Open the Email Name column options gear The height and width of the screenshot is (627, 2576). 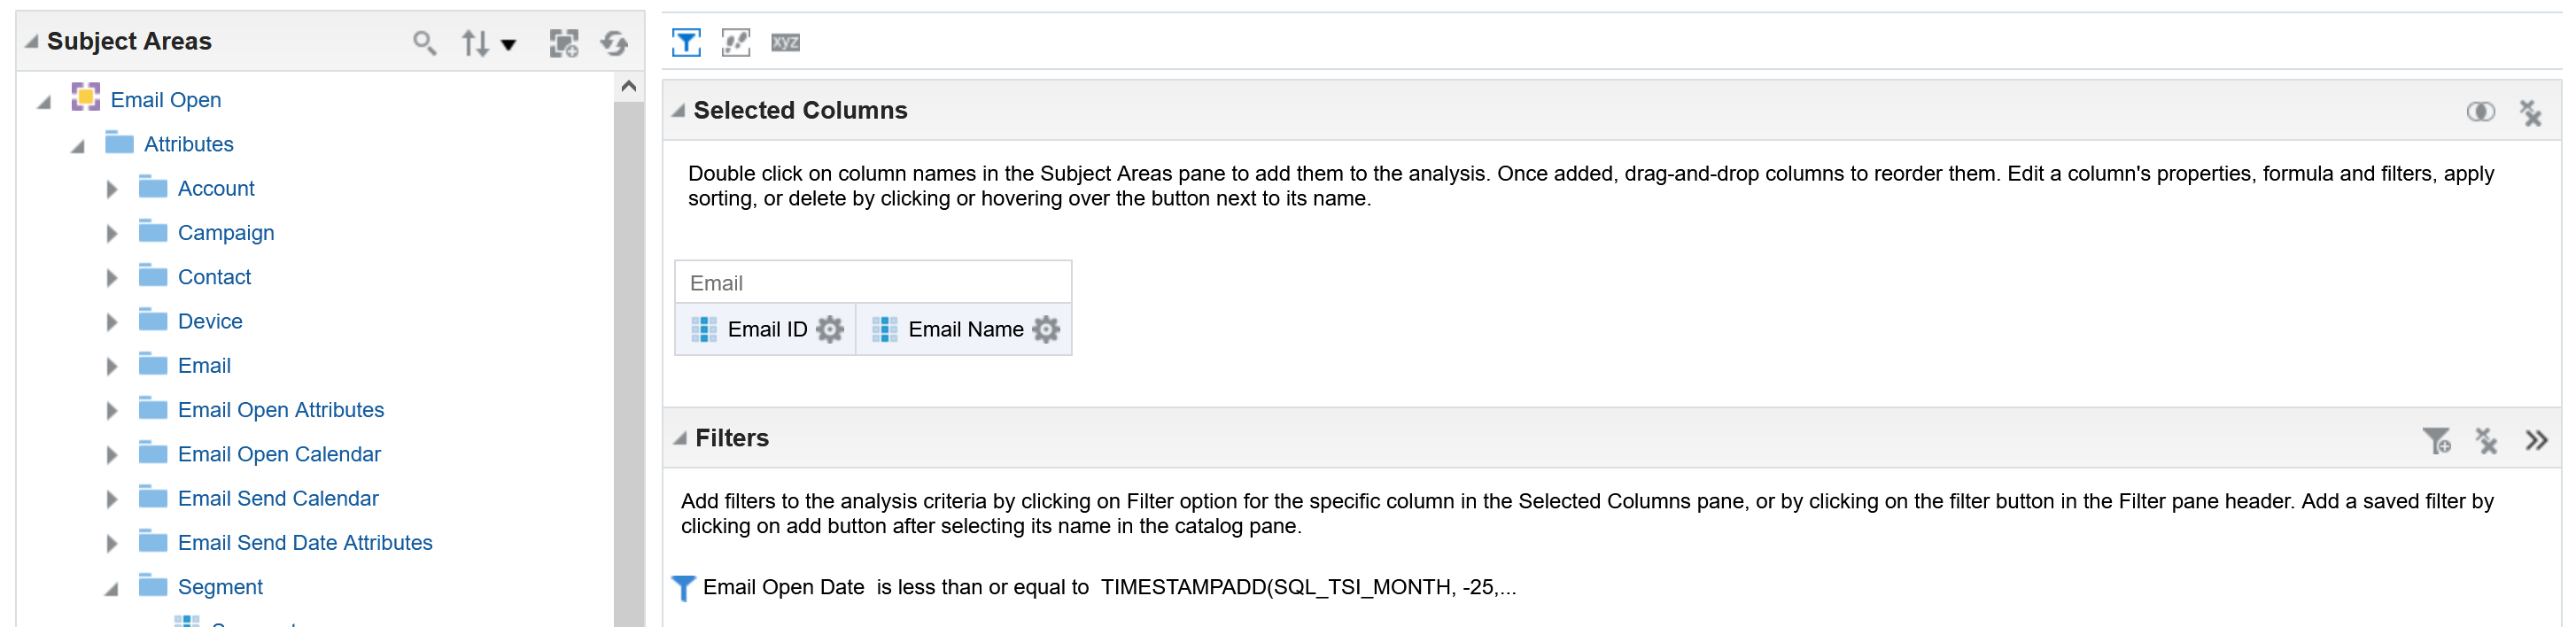[1046, 329]
